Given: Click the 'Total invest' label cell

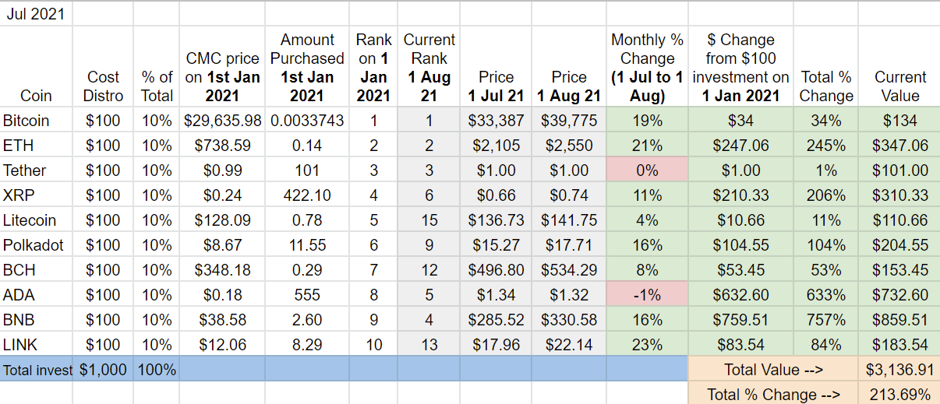Looking at the screenshot, I should (x=37, y=370).
